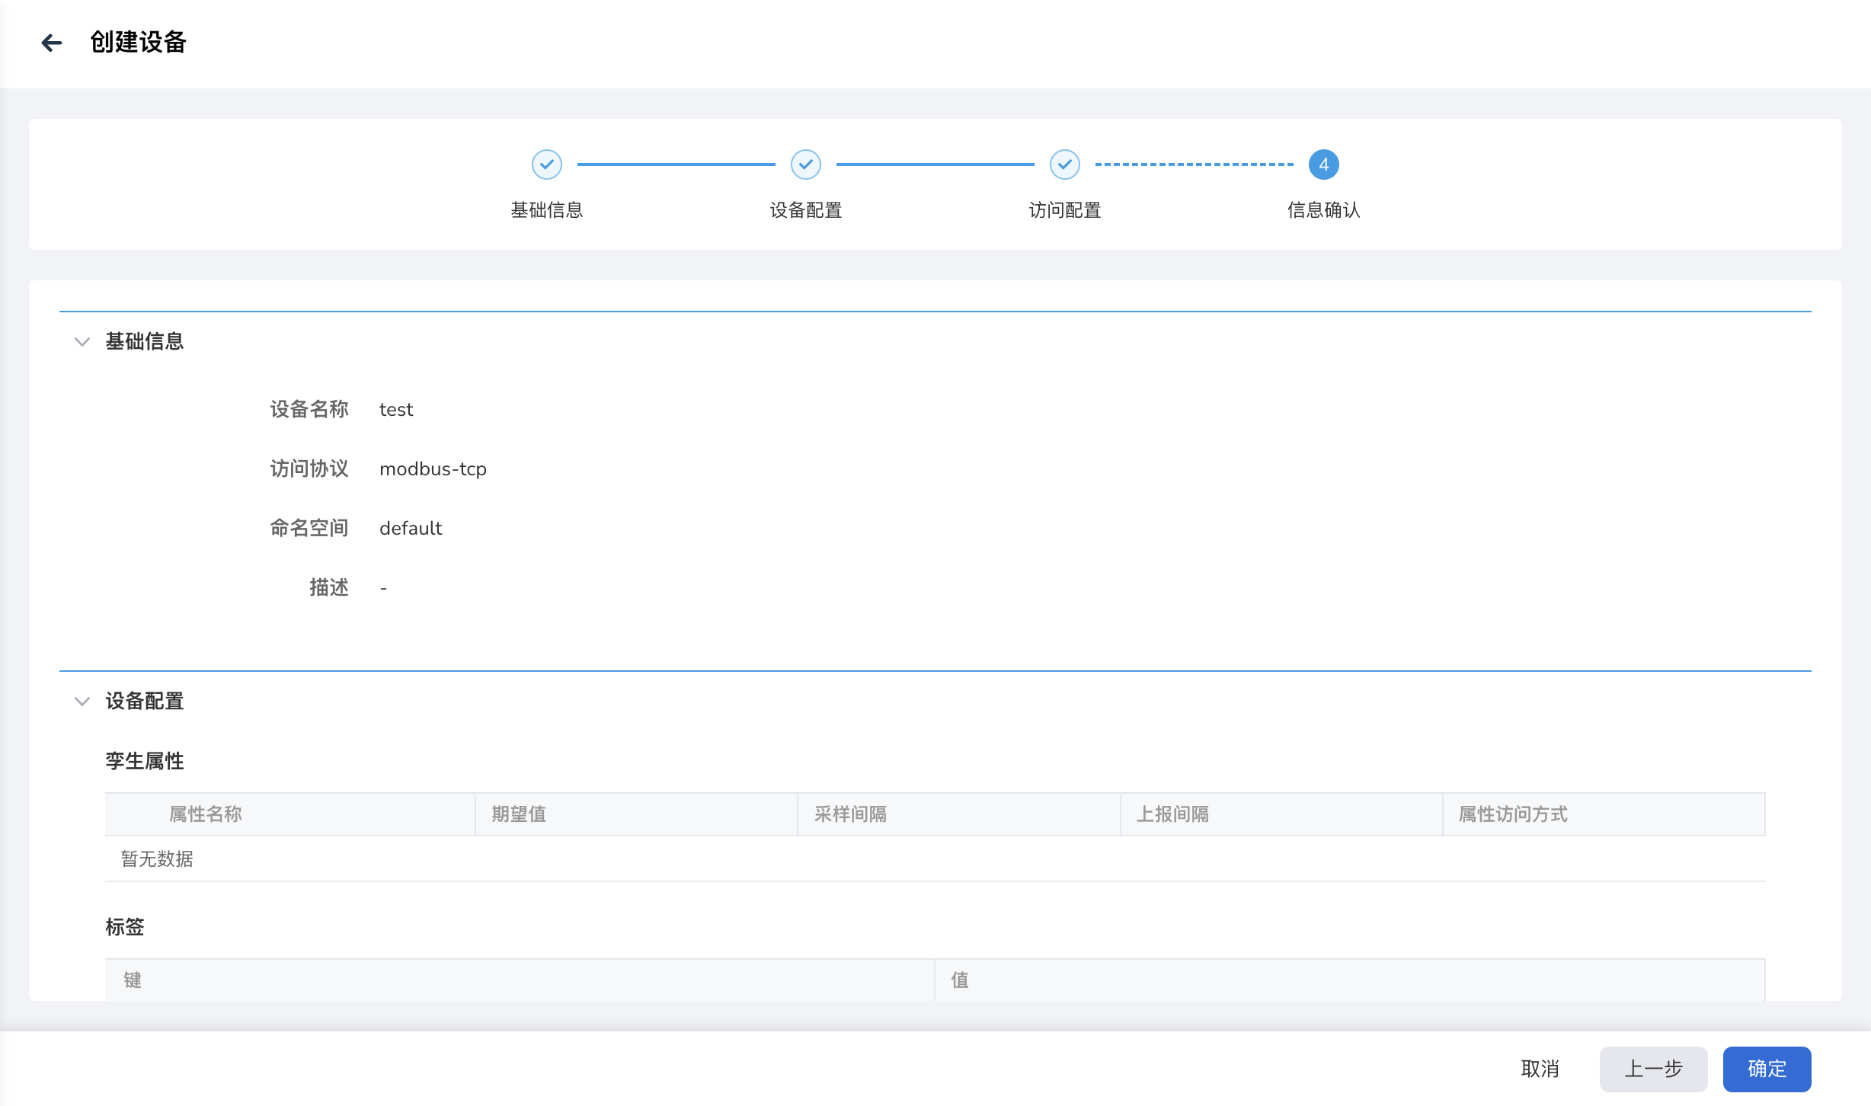The width and height of the screenshot is (1871, 1106).
Task: Click the 上报间隔 column header
Action: click(1172, 814)
